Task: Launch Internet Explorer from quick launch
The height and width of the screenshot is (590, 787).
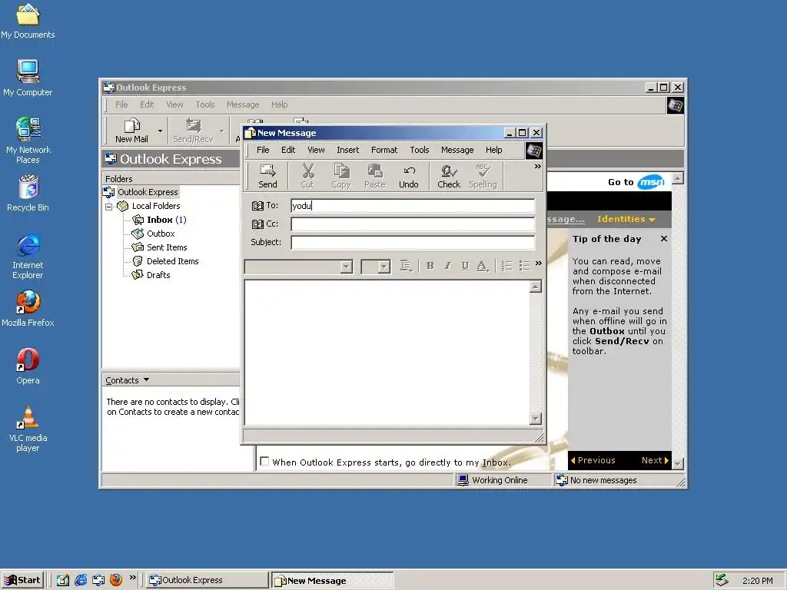Action: [x=81, y=580]
